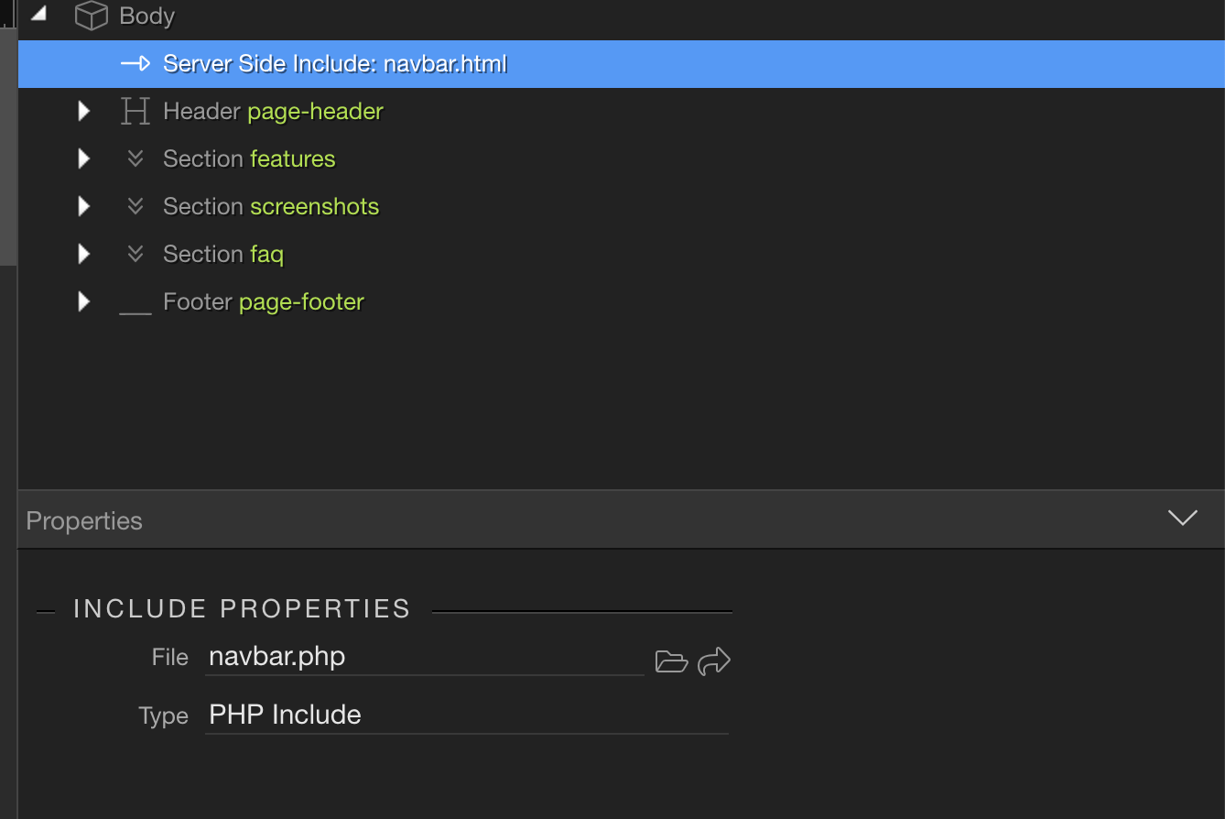Expand the Section features node
This screenshot has width=1225, height=819.
coord(84,159)
